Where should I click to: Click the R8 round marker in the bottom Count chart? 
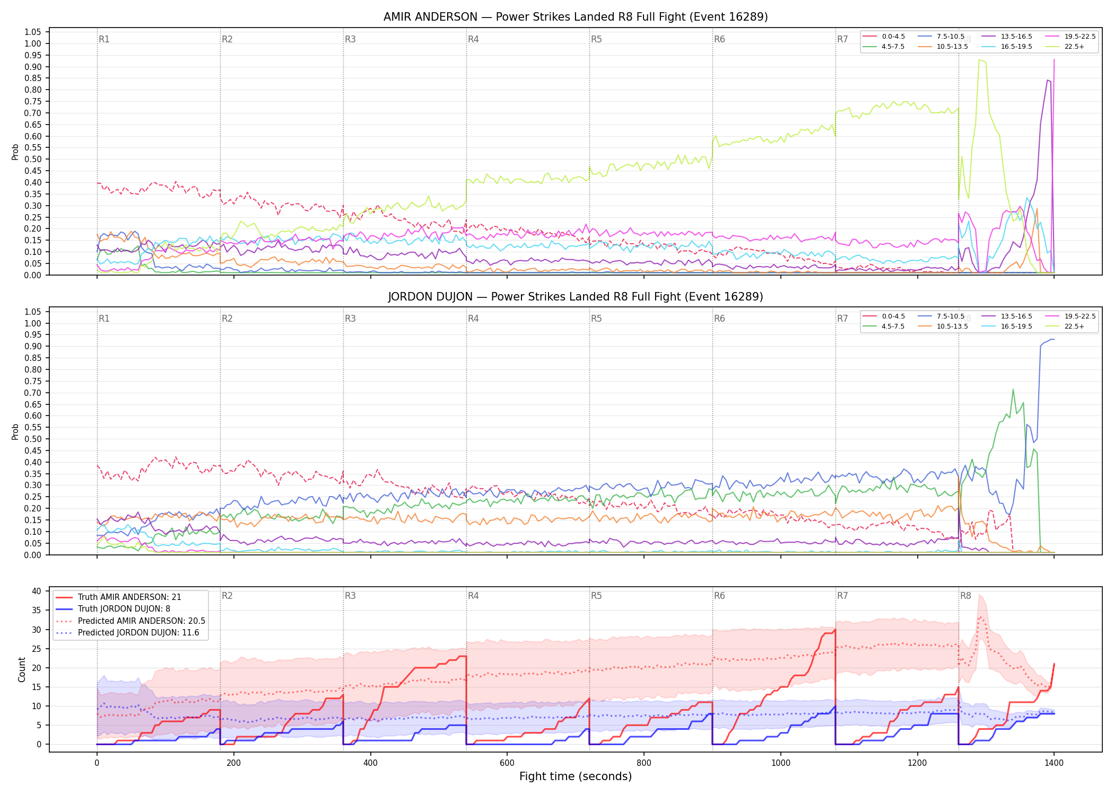965,596
